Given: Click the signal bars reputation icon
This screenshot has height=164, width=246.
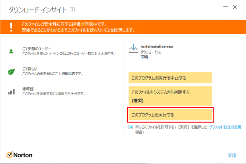Looking at the screenshot, I should (x=11, y=92).
